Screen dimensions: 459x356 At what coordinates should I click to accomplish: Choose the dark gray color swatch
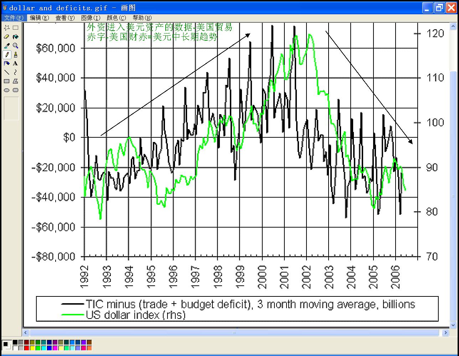coord(21,342)
